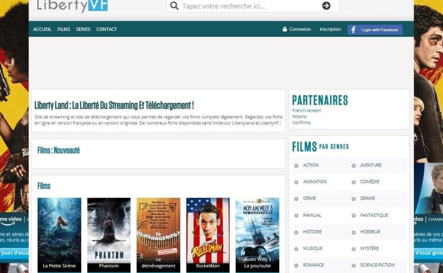
Task: Open the FILMS menu item
Action: click(64, 29)
